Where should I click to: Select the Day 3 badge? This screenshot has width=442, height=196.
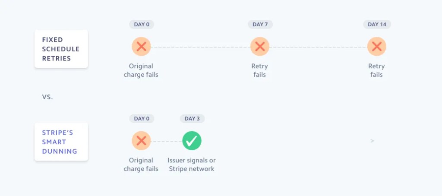tap(192, 119)
